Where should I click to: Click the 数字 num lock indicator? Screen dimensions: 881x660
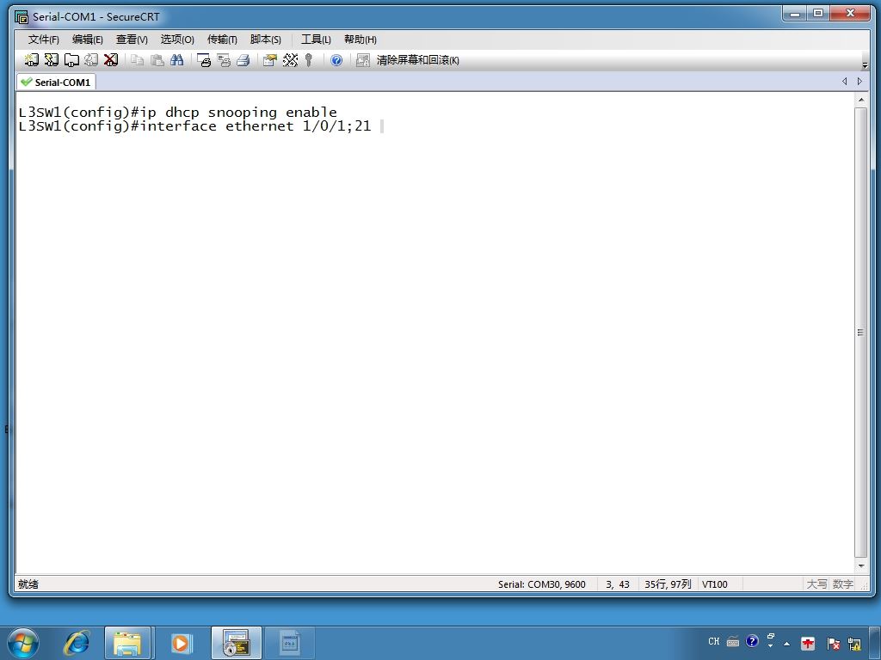point(843,584)
